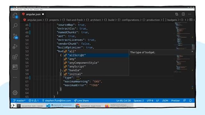Open notifications bell in the status bar

click(x=191, y=101)
